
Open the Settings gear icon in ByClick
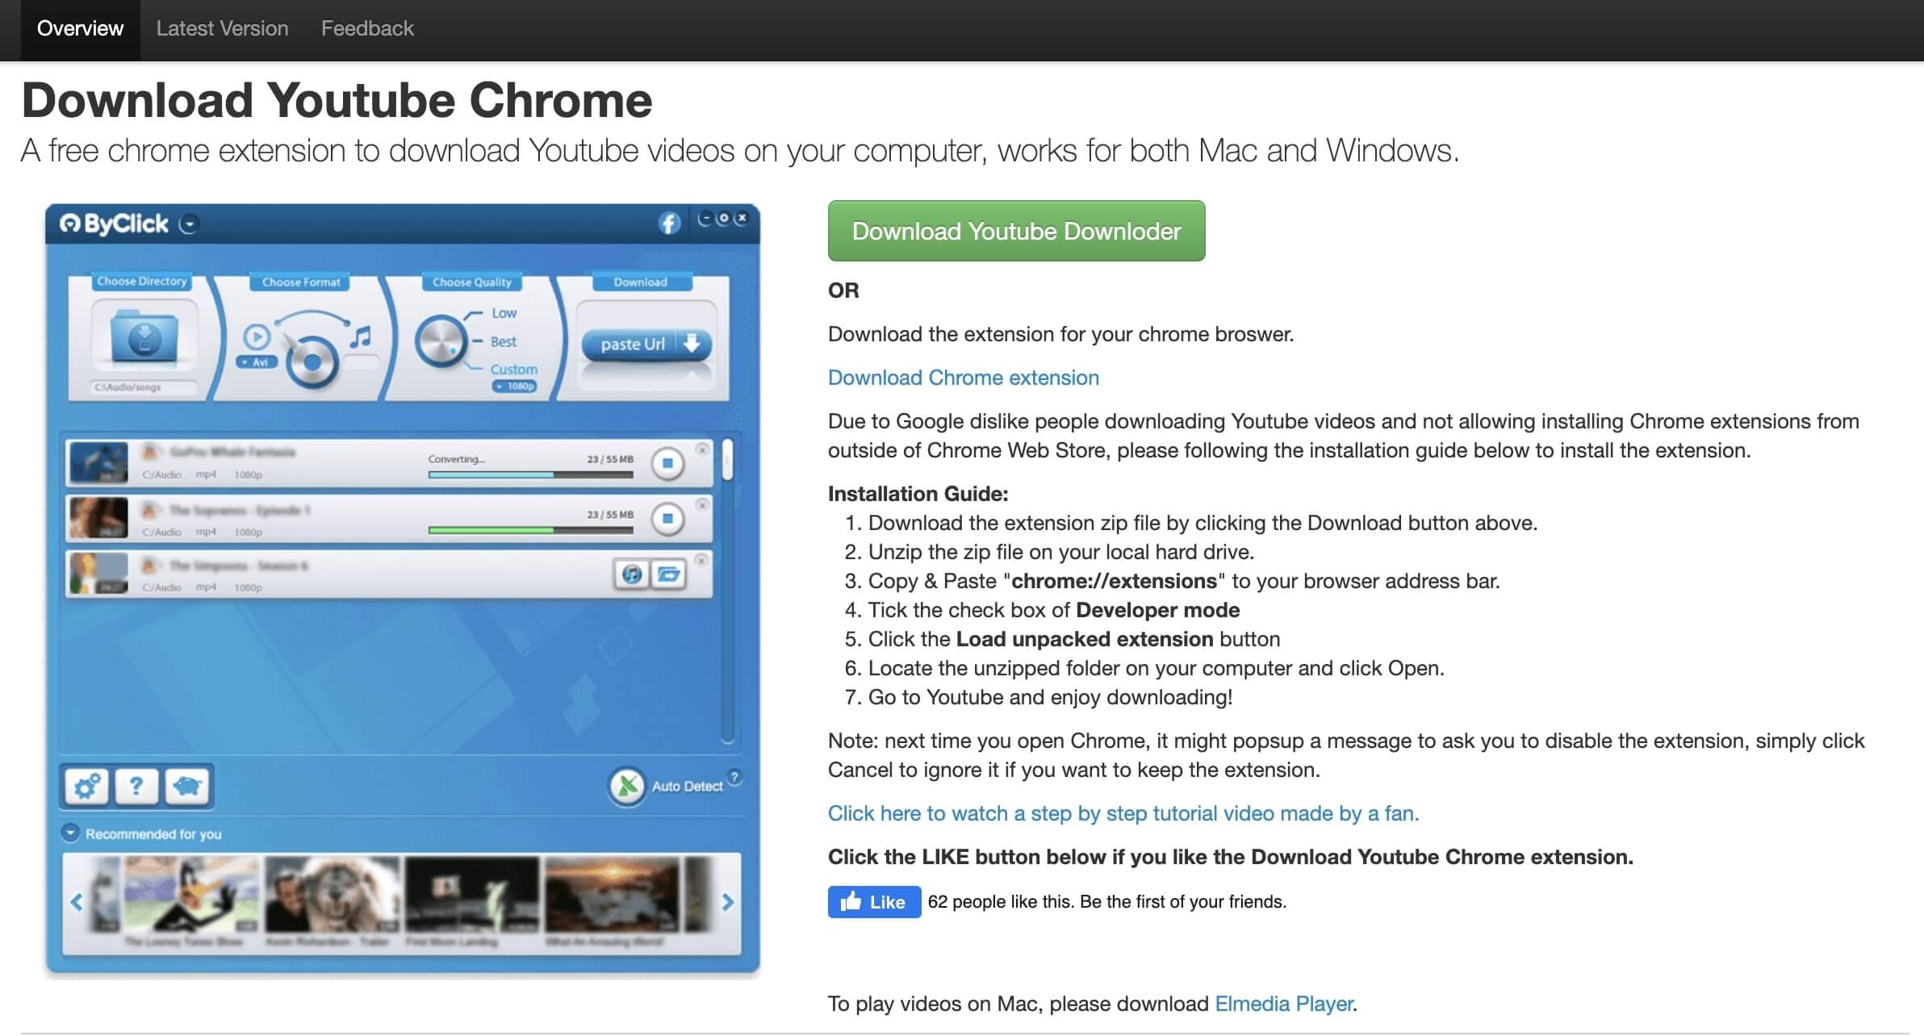86,785
